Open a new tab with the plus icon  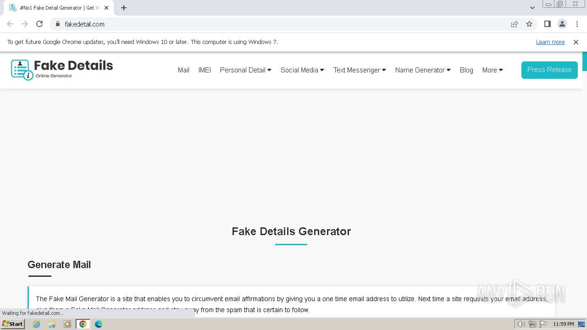(124, 8)
